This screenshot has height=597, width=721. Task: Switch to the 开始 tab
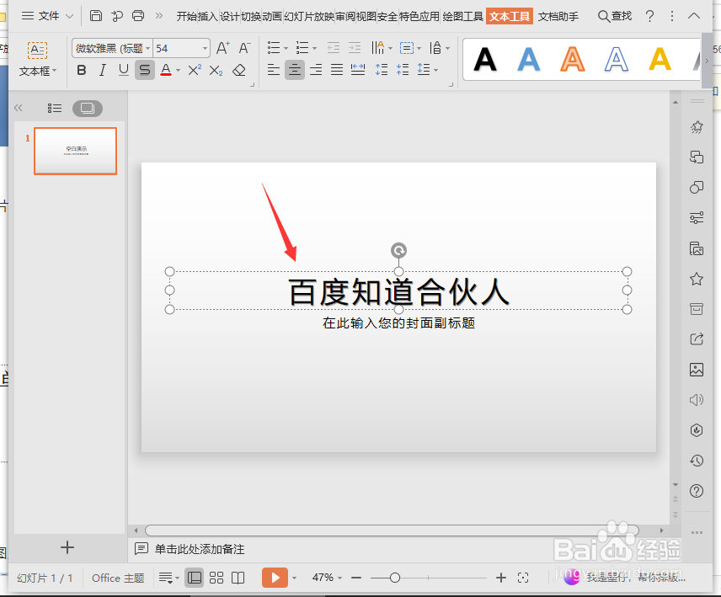[x=187, y=17]
